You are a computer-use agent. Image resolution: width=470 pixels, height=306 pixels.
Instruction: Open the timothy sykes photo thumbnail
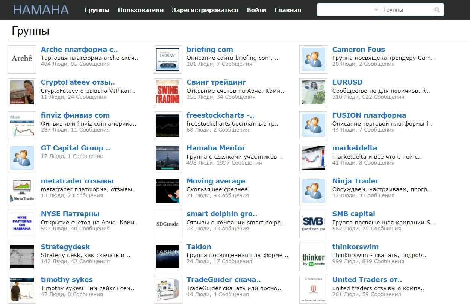[22, 289]
